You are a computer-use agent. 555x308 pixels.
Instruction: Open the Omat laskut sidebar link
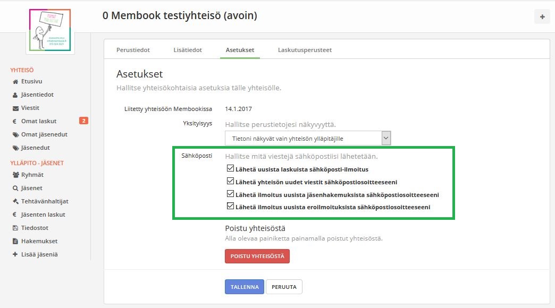[x=39, y=121]
